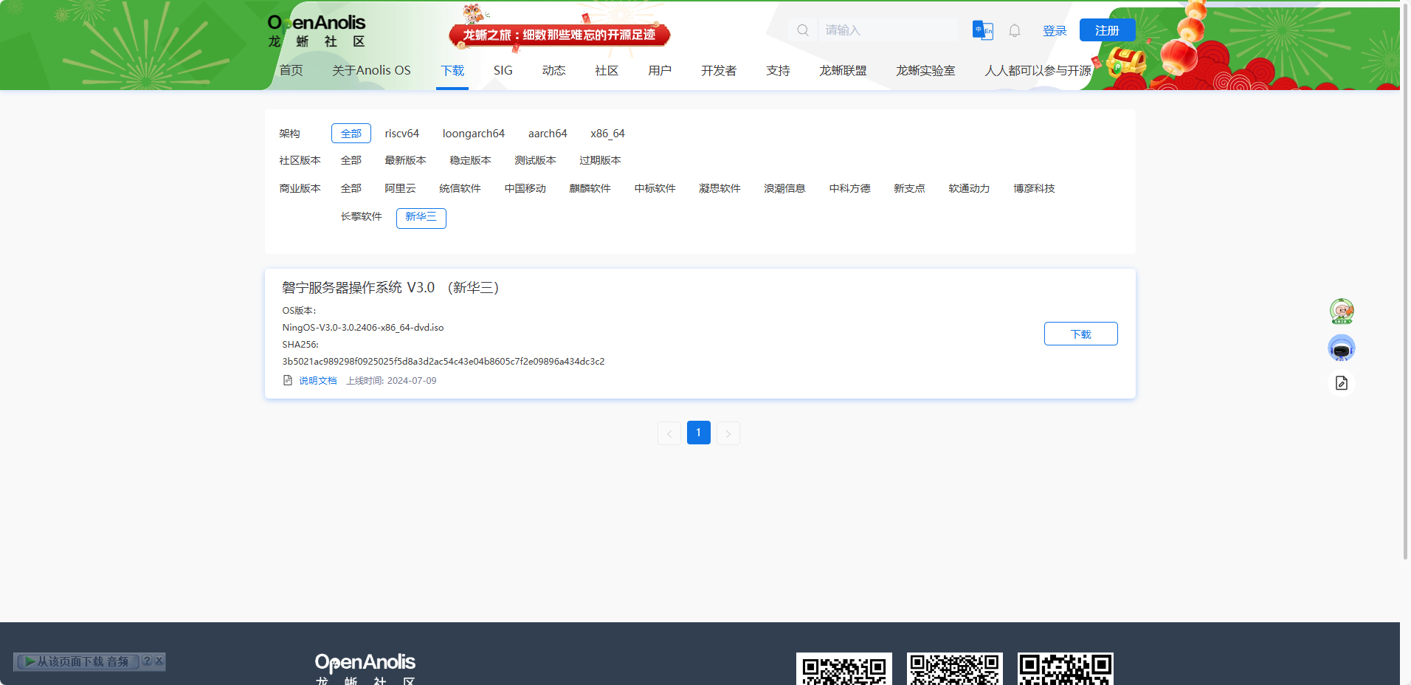Switch language with the translate icon
The height and width of the screenshot is (685, 1411).
[983, 30]
